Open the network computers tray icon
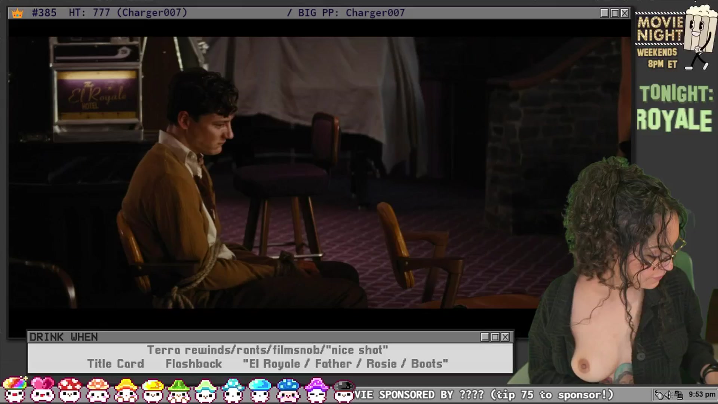Viewport: 718px width, 404px height. tap(678, 395)
